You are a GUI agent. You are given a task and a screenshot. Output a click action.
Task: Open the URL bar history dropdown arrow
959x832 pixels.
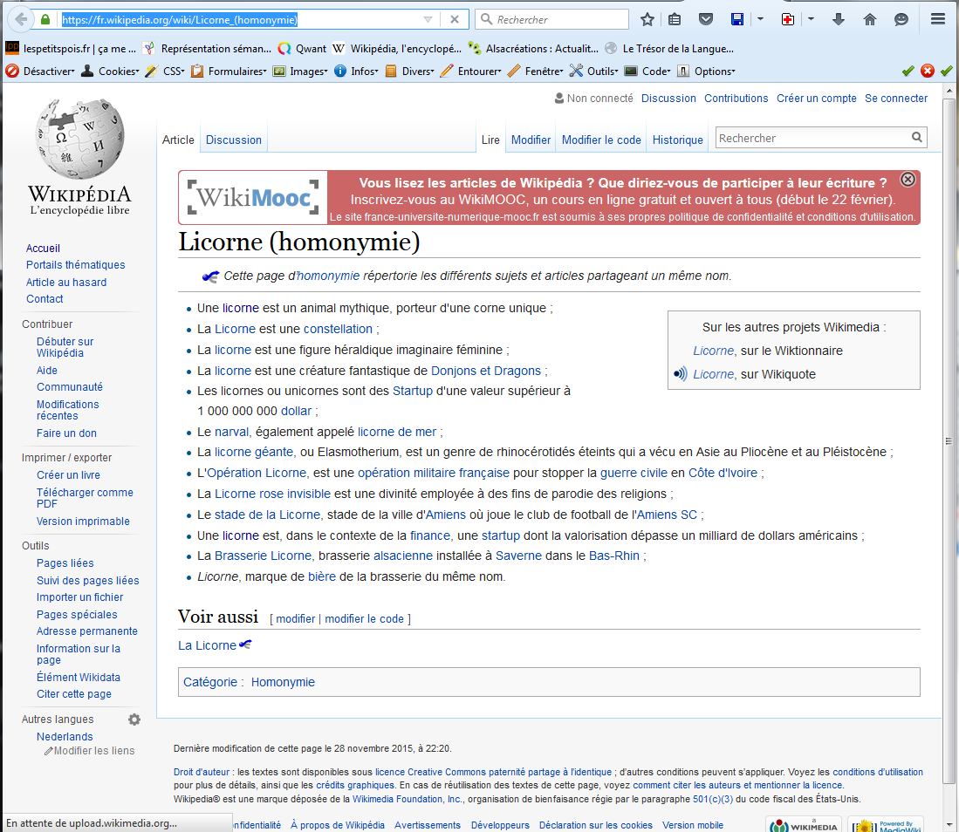(428, 19)
